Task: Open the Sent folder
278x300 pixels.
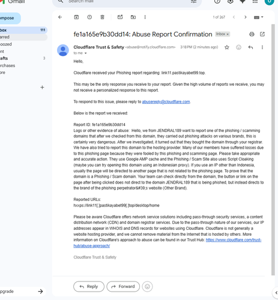Action: pyautogui.click(x=23, y=52)
